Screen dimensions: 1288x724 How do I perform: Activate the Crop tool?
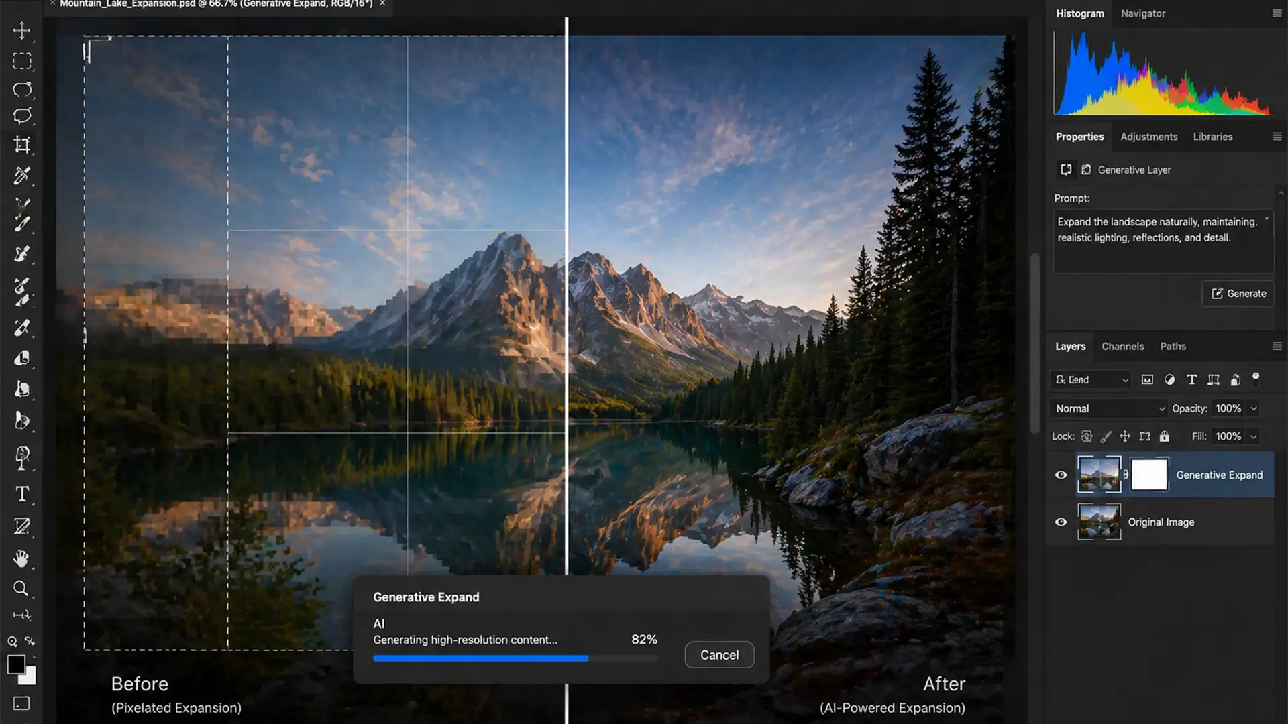pos(22,143)
